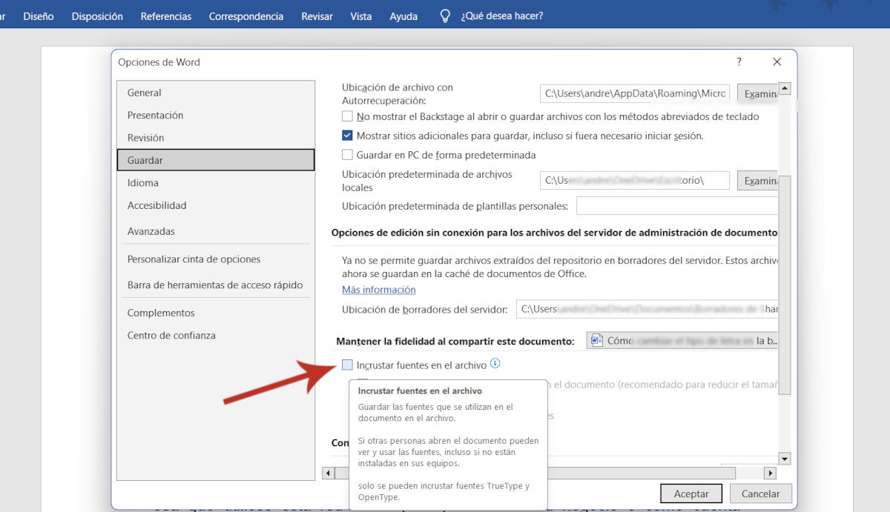This screenshot has height=512, width=890.
Task: Open the Ayuda tab
Action: click(x=403, y=16)
